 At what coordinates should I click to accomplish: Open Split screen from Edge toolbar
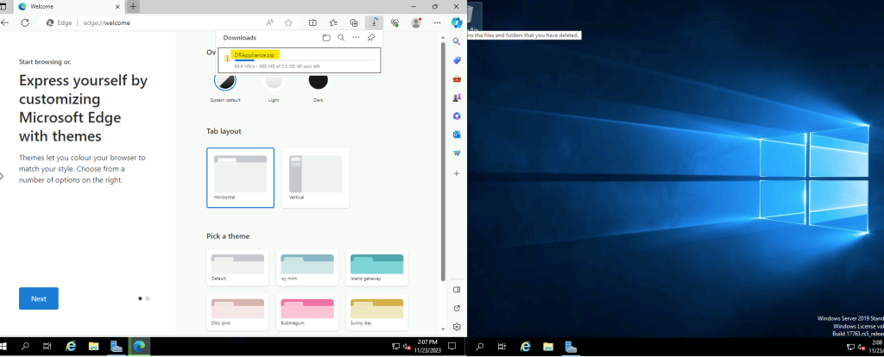coord(313,23)
